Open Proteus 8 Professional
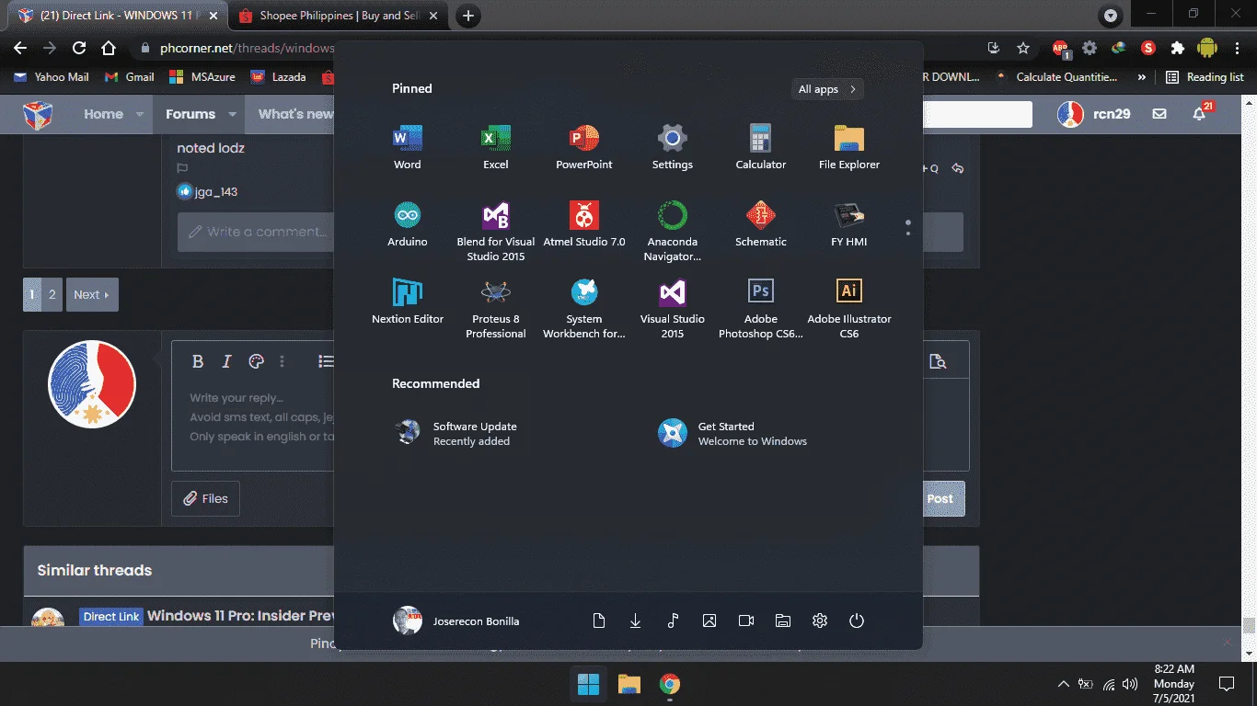 tap(495, 309)
